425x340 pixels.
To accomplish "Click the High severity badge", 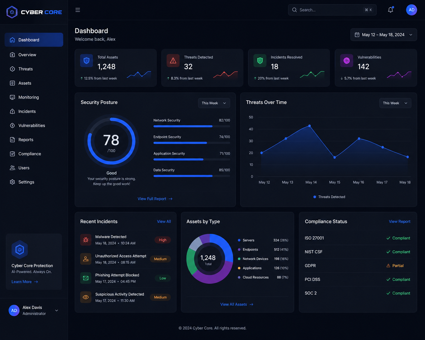I will point(163,240).
